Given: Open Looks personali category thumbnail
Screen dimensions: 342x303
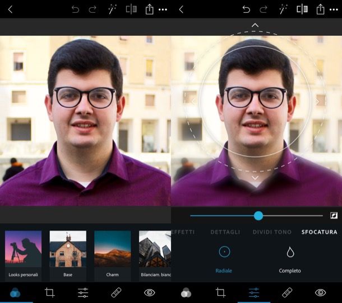Looking at the screenshot, I should (24, 255).
